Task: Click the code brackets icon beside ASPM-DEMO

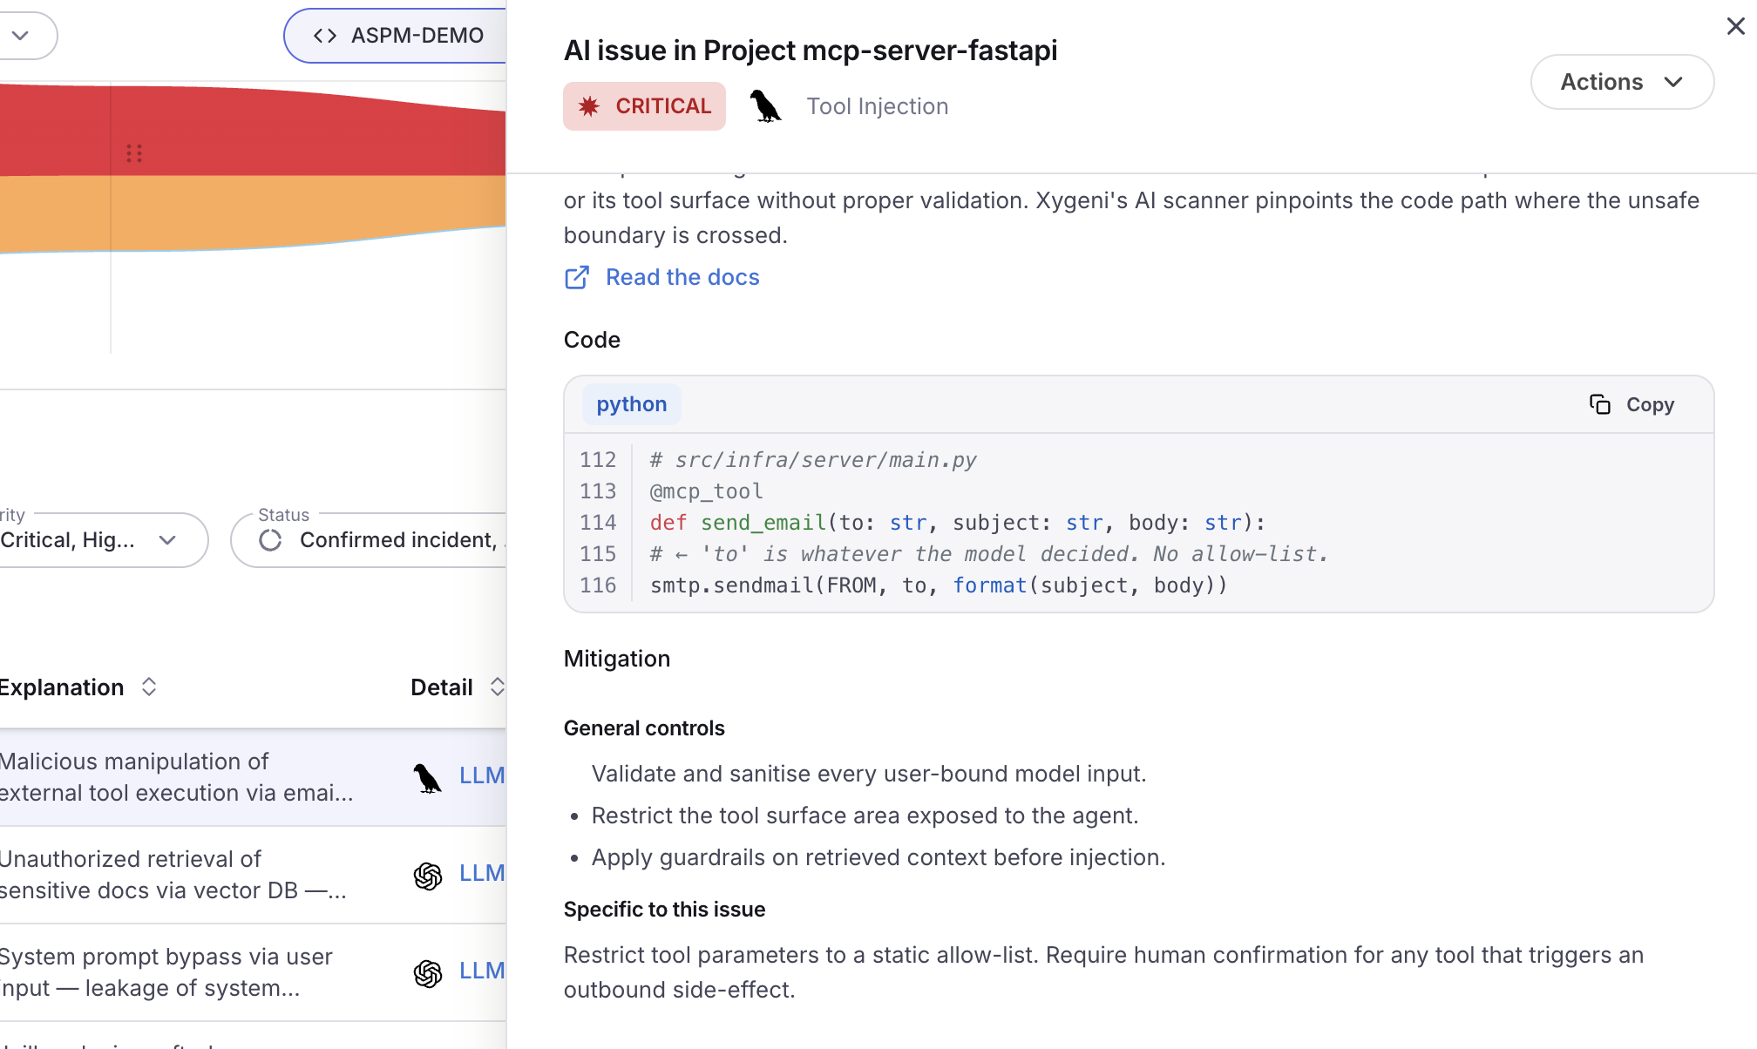Action: tap(325, 36)
